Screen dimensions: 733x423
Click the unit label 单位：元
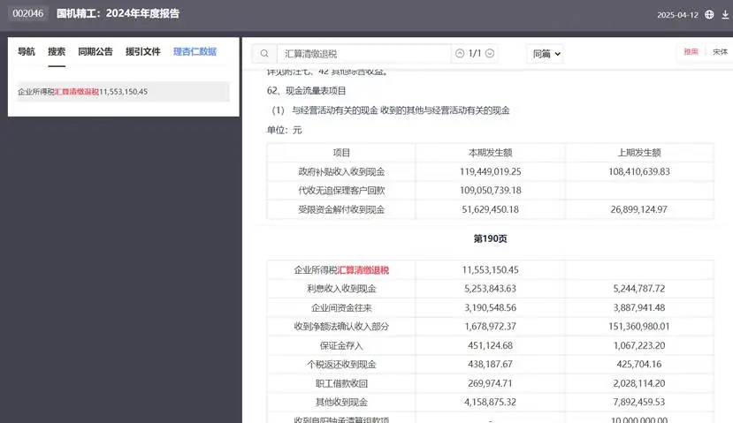(x=284, y=130)
